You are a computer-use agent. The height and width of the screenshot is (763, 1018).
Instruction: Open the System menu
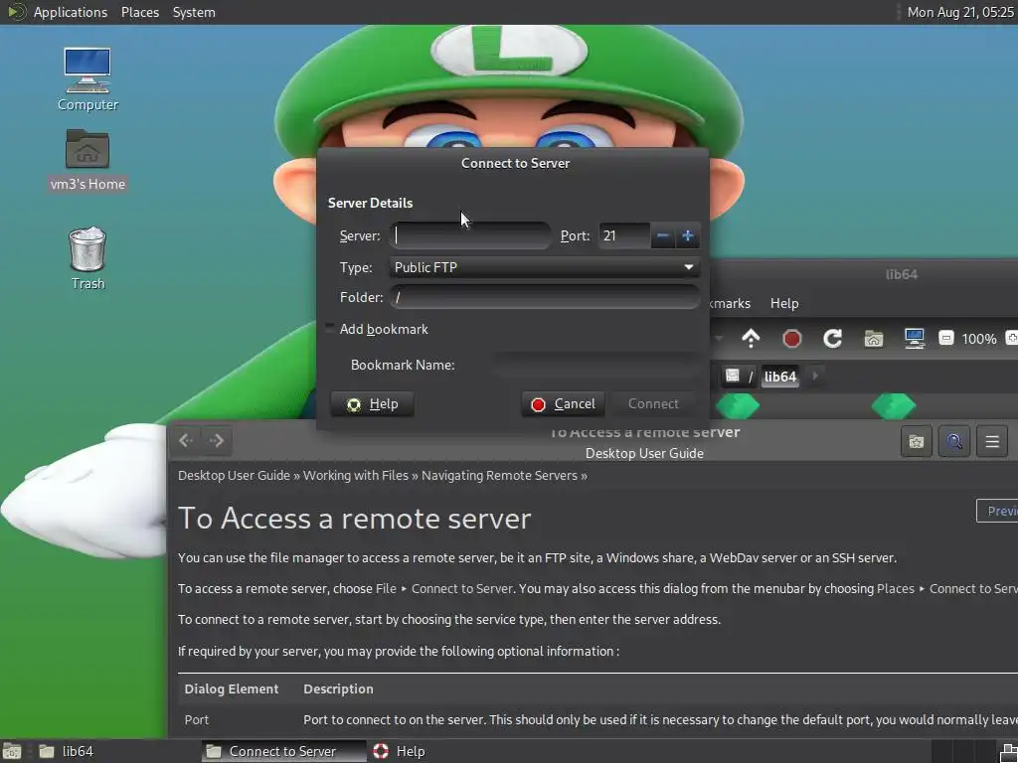194,12
